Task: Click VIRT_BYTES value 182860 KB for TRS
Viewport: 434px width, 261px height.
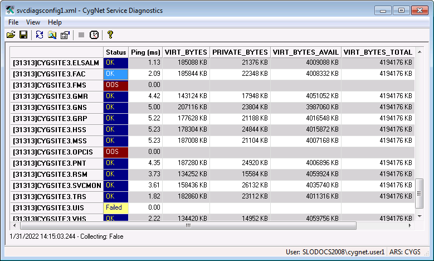Action: pos(192,196)
